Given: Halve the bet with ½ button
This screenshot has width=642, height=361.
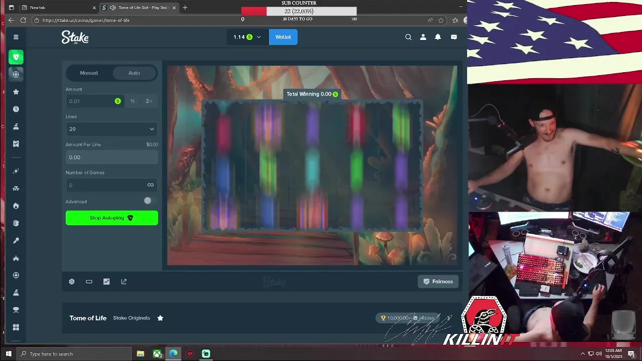Looking at the screenshot, I should tap(132, 101).
